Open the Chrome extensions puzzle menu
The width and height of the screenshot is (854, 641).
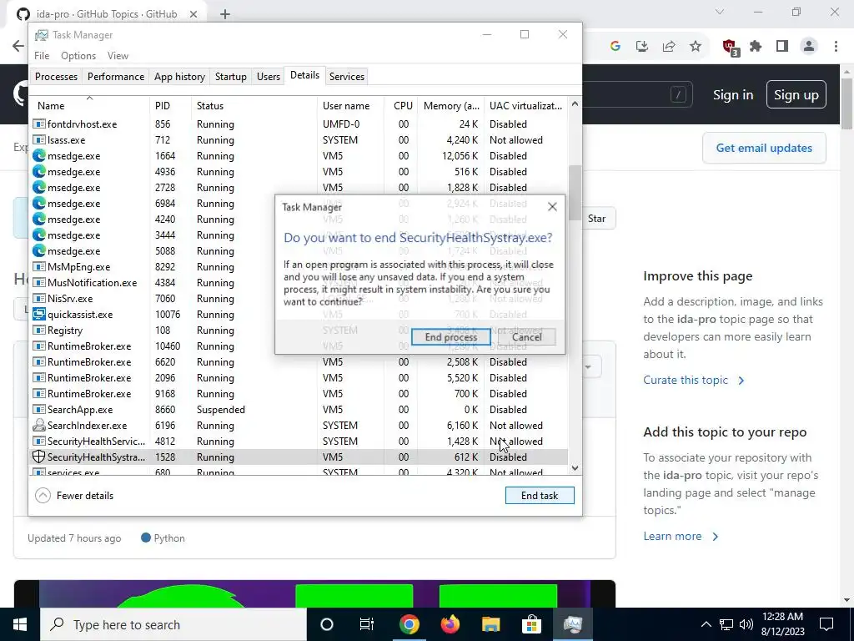pos(756,47)
